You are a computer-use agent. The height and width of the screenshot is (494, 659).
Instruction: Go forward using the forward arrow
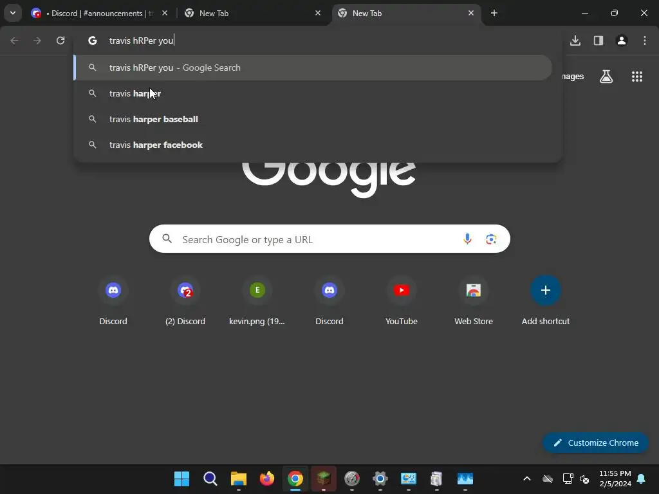[37, 41]
